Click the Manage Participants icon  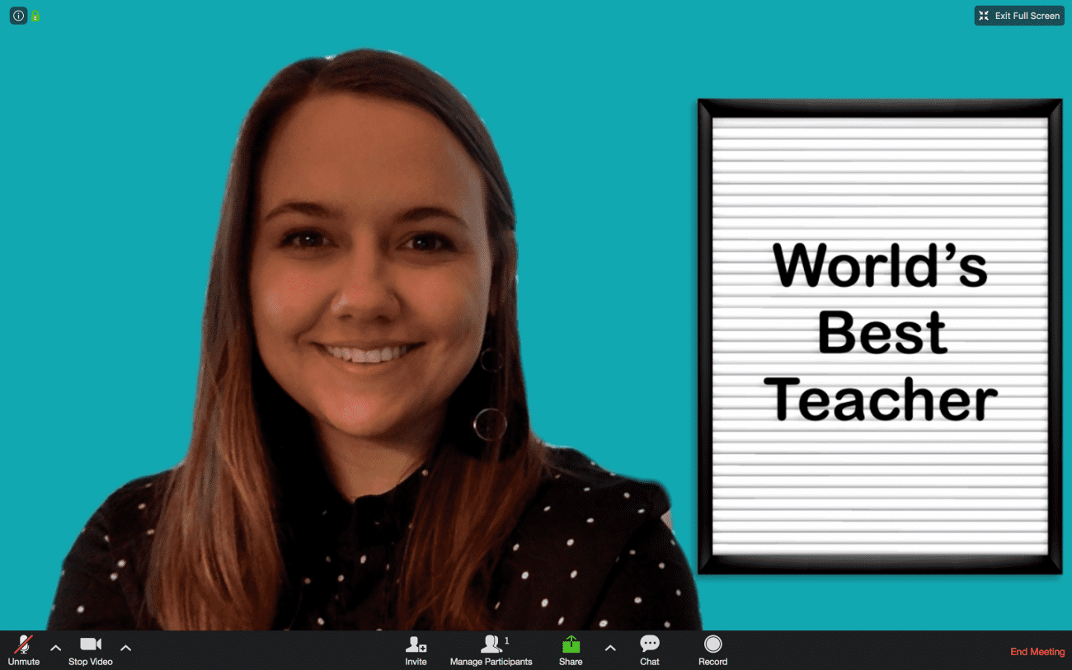491,644
